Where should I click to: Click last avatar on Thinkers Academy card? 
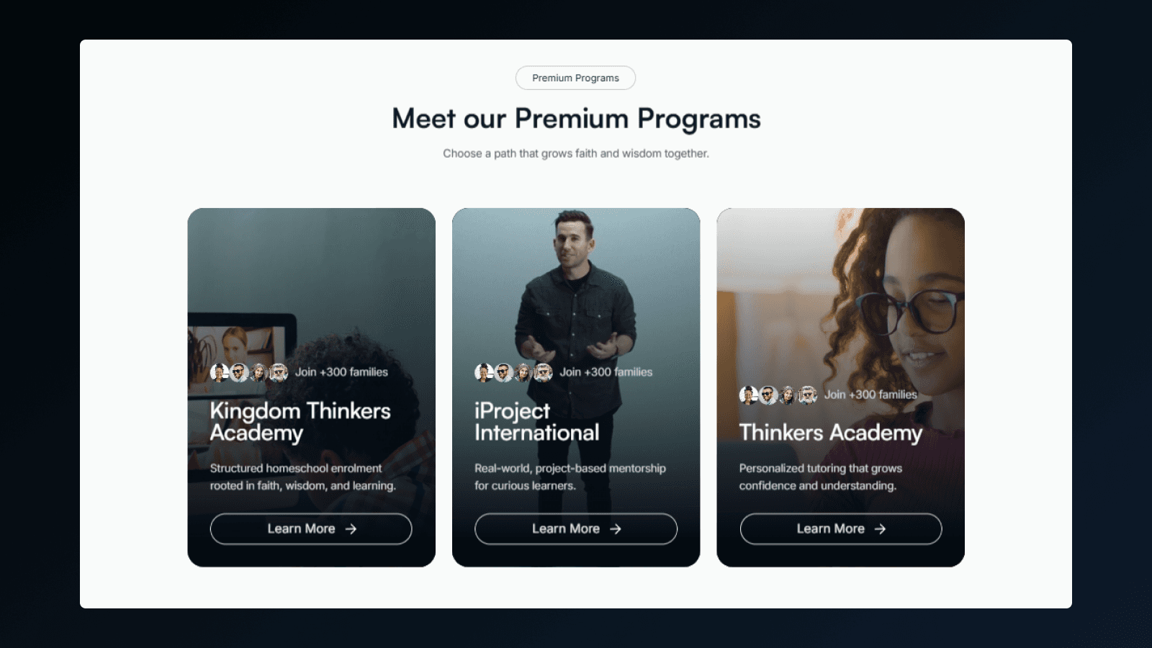808,395
